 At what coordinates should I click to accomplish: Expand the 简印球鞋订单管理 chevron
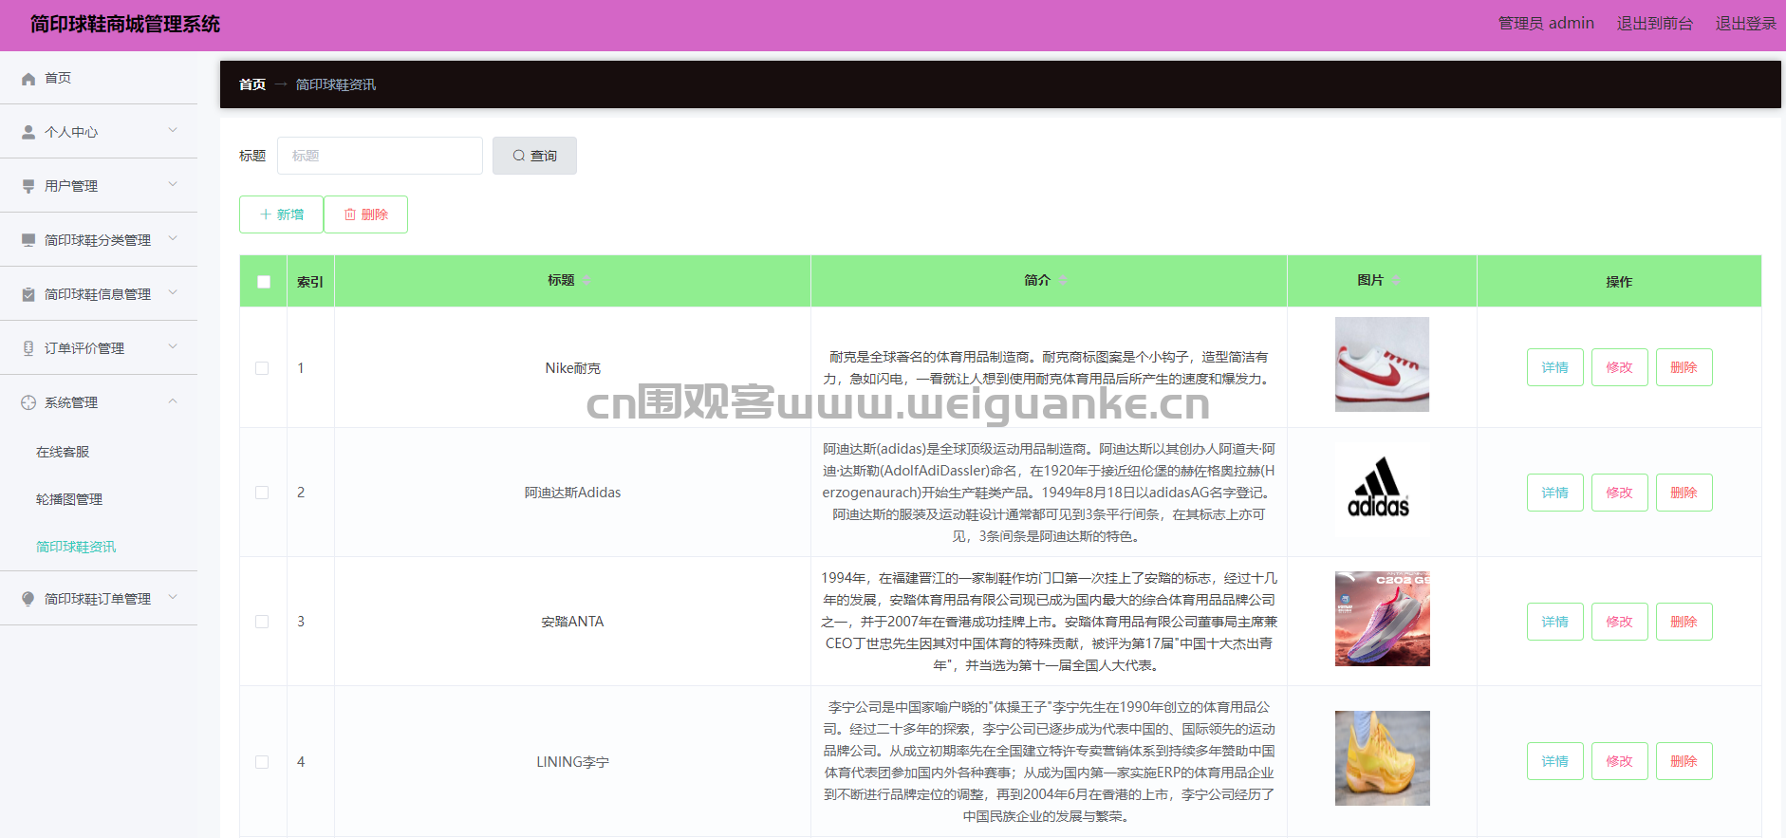pyautogui.click(x=173, y=597)
